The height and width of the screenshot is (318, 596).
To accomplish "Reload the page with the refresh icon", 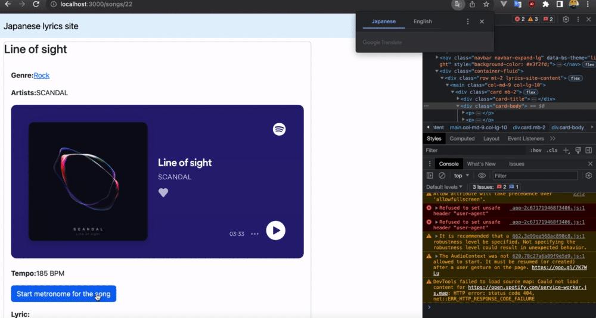I will click(x=36, y=4).
